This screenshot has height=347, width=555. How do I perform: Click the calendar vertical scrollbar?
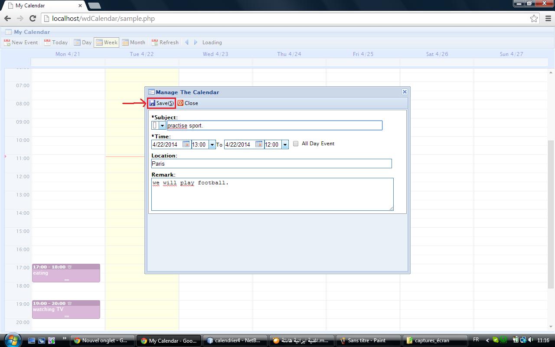551,215
